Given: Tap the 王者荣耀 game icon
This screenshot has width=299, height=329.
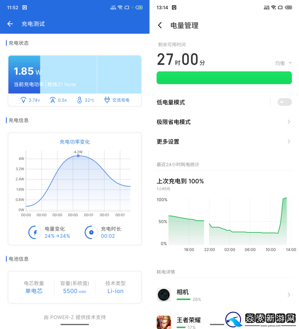Looking at the screenshot, I should [164, 322].
